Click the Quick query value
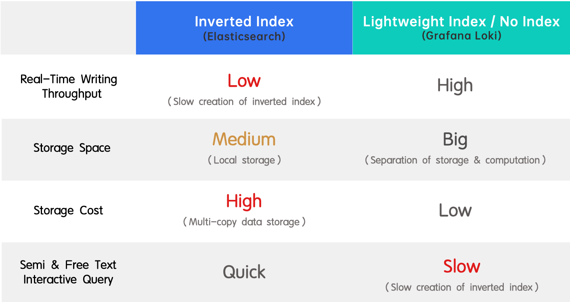 click(244, 272)
